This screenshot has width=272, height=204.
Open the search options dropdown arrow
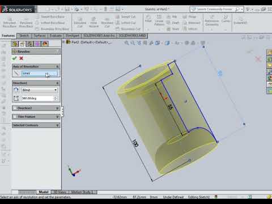coord(241,9)
